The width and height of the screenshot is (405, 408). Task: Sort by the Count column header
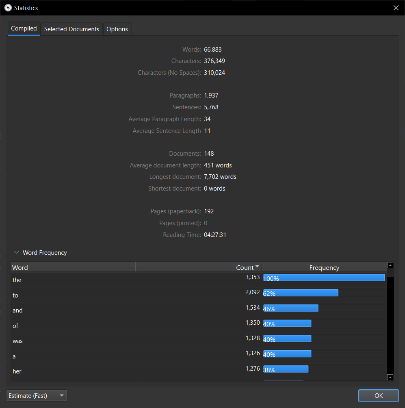pos(245,267)
